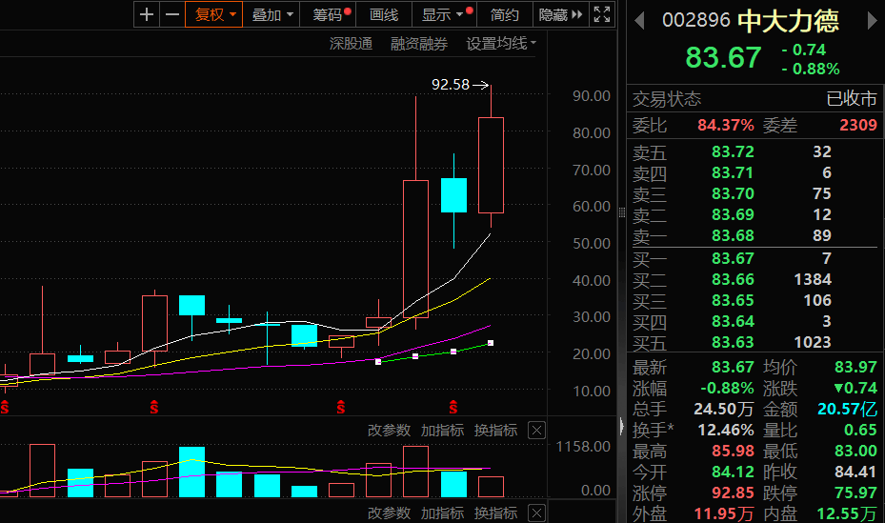The width and height of the screenshot is (885, 523).
Task: Click the panel splitter grip beside chart
Action: point(621,212)
